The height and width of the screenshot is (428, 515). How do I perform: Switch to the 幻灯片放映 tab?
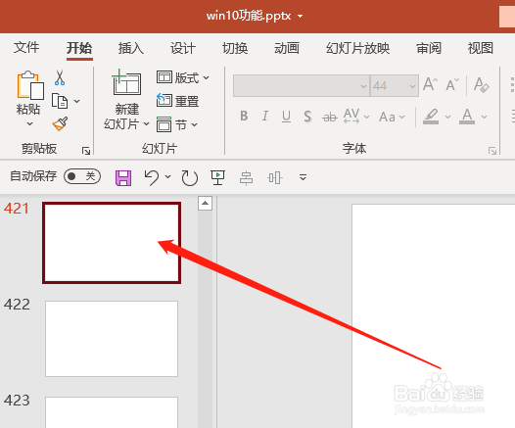click(357, 48)
